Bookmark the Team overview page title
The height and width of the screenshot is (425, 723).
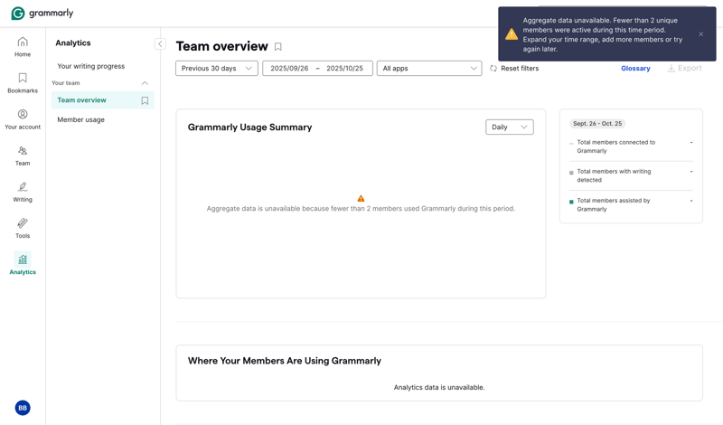click(278, 47)
